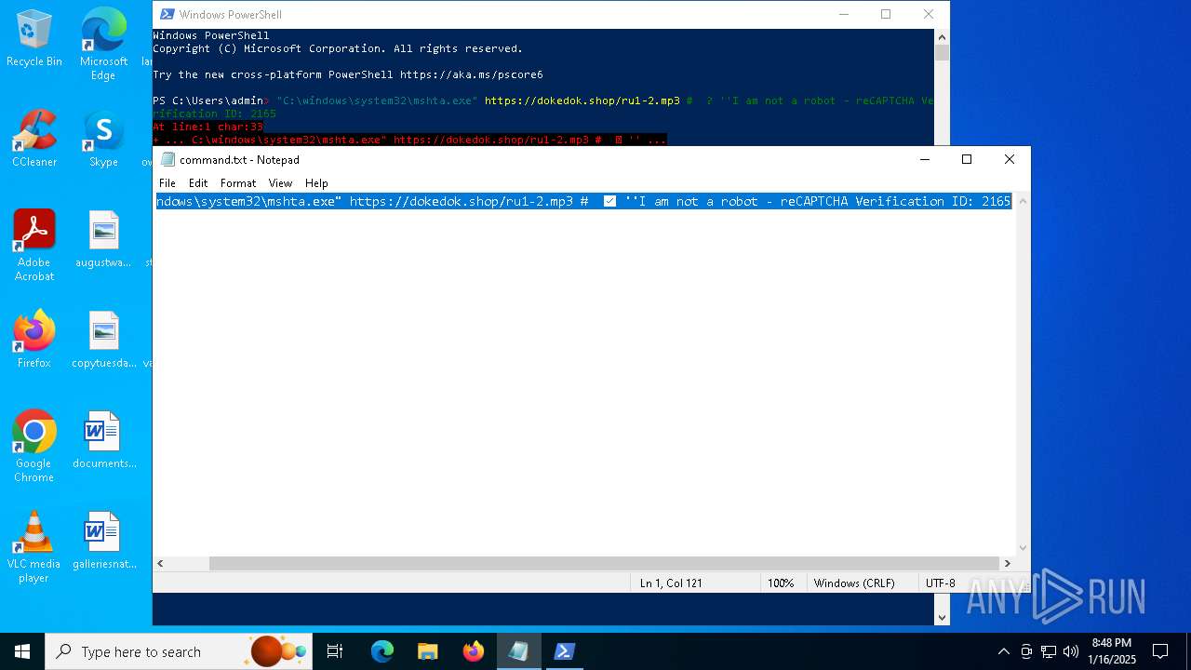Open the volume control in system tray
The height and width of the screenshot is (670, 1191).
coord(1071,651)
